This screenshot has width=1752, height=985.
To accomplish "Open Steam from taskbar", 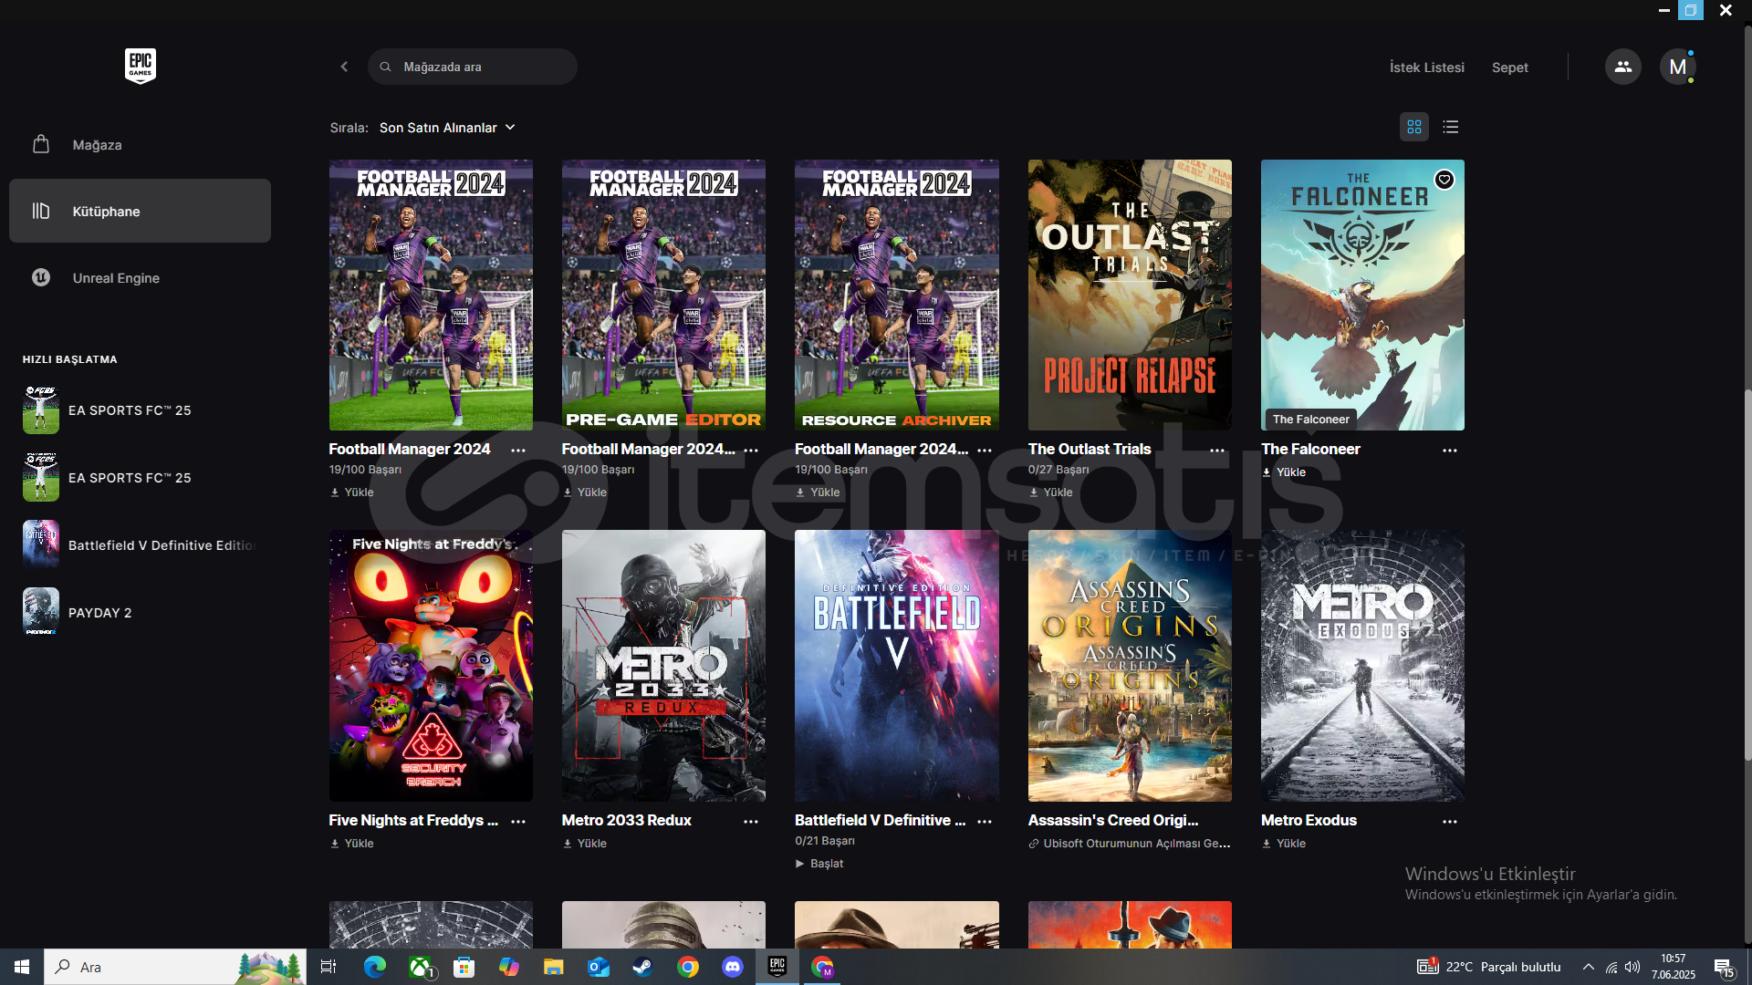I will click(x=643, y=967).
